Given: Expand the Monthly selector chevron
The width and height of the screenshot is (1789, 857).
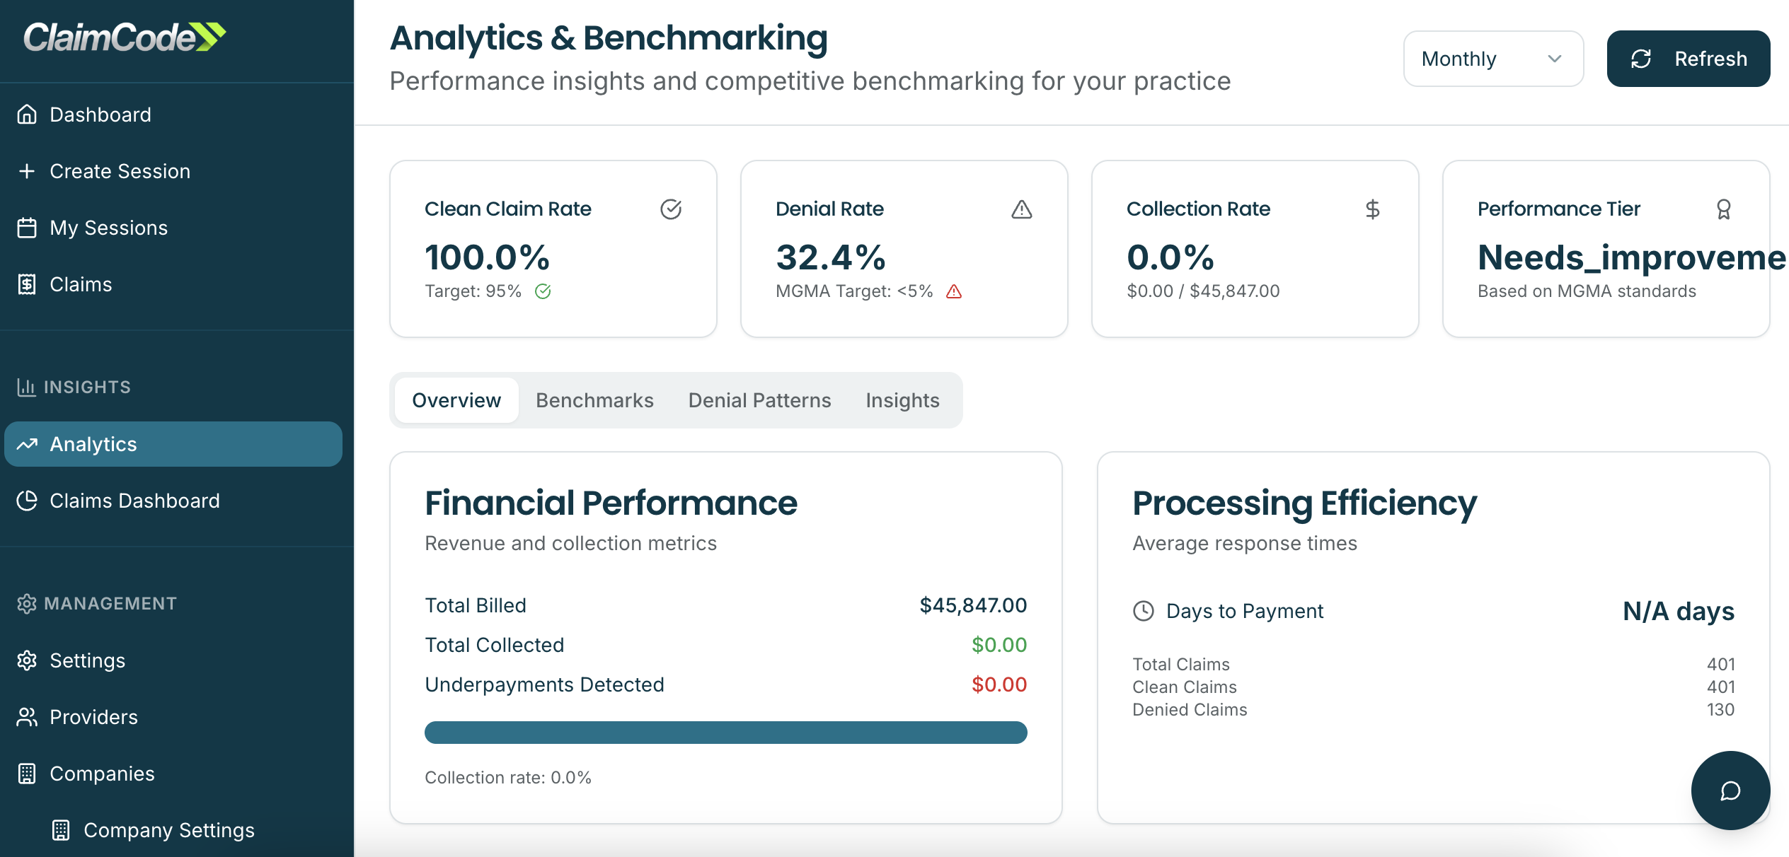Looking at the screenshot, I should click(x=1554, y=60).
